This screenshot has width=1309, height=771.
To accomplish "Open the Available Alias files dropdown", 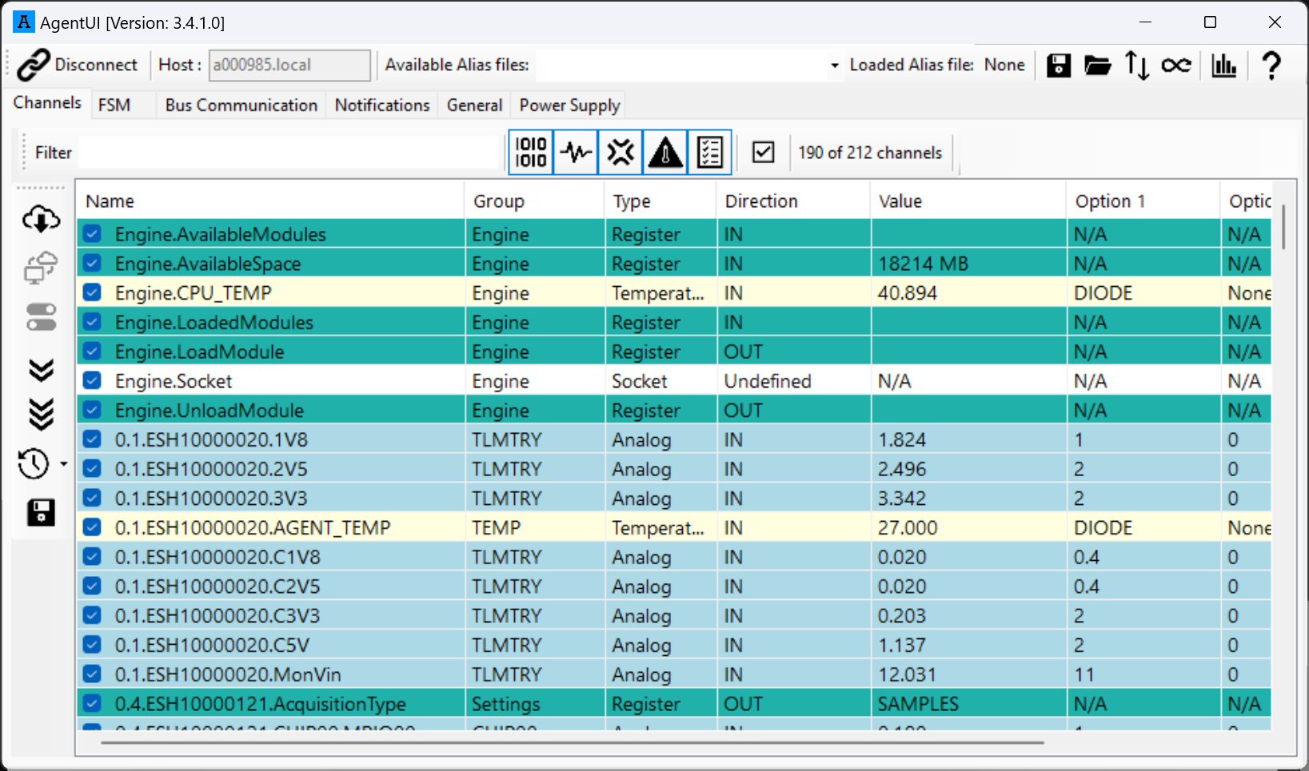I will 834,66.
